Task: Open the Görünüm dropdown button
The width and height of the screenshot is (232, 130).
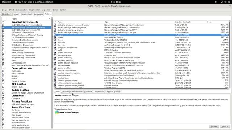Action: (x=7, y=14)
